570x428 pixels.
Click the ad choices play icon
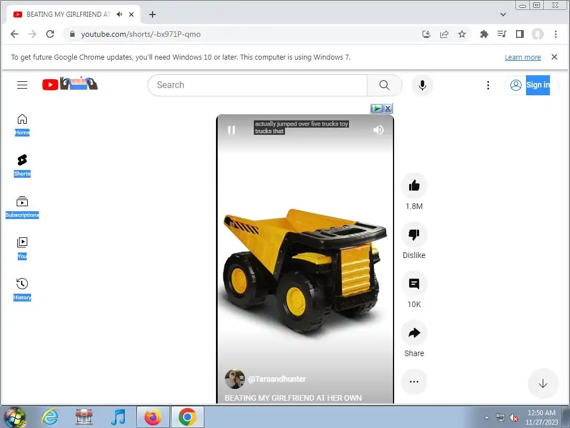pyautogui.click(x=377, y=109)
